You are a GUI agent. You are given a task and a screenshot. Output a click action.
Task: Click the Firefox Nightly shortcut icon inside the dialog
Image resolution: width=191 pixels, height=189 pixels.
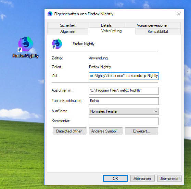point(57,44)
